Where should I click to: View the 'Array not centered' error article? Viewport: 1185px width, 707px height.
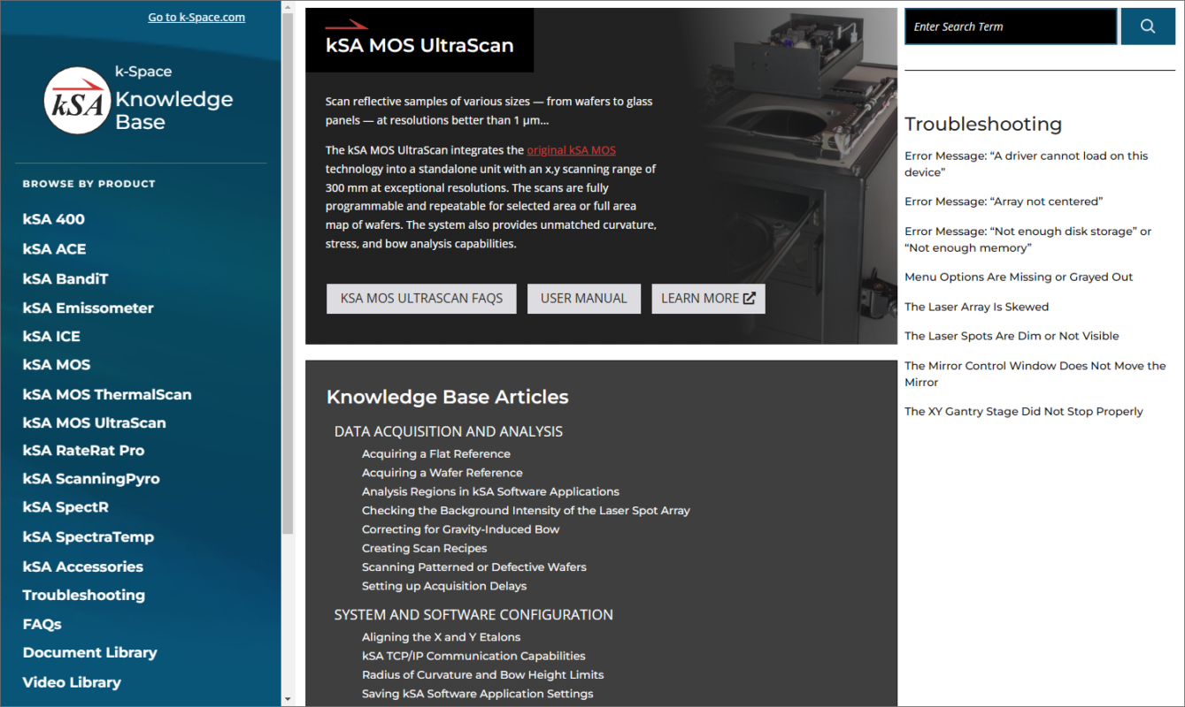click(x=1004, y=201)
